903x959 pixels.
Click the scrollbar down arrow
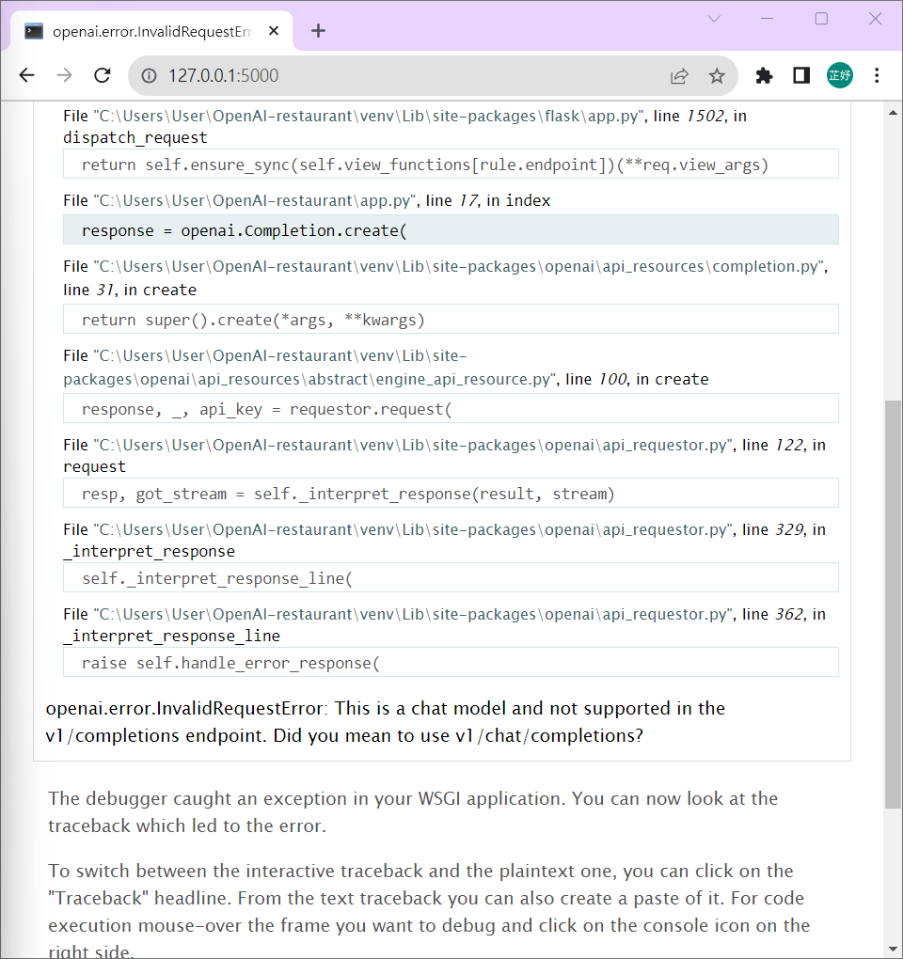(x=893, y=950)
